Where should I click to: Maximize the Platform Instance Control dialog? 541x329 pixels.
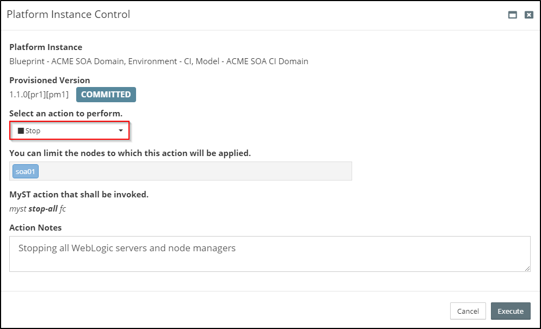coord(512,15)
